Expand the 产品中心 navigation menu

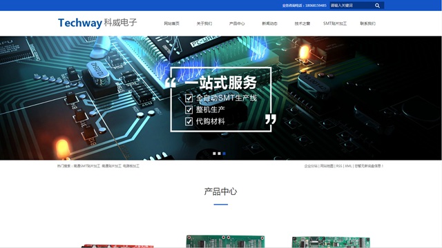[237, 23]
